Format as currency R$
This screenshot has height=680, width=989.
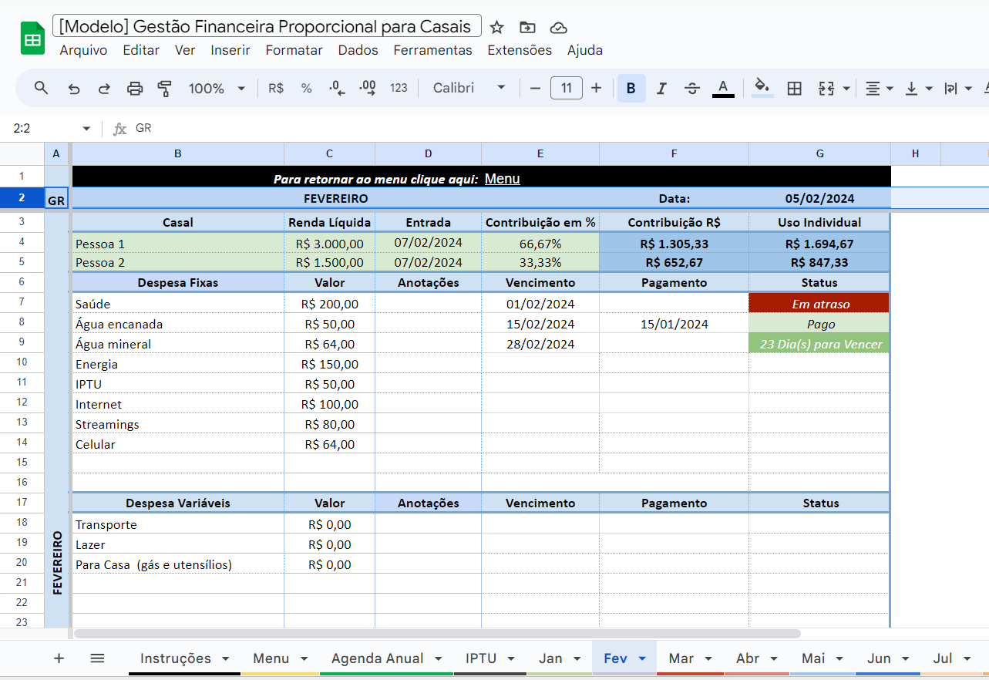[276, 88]
